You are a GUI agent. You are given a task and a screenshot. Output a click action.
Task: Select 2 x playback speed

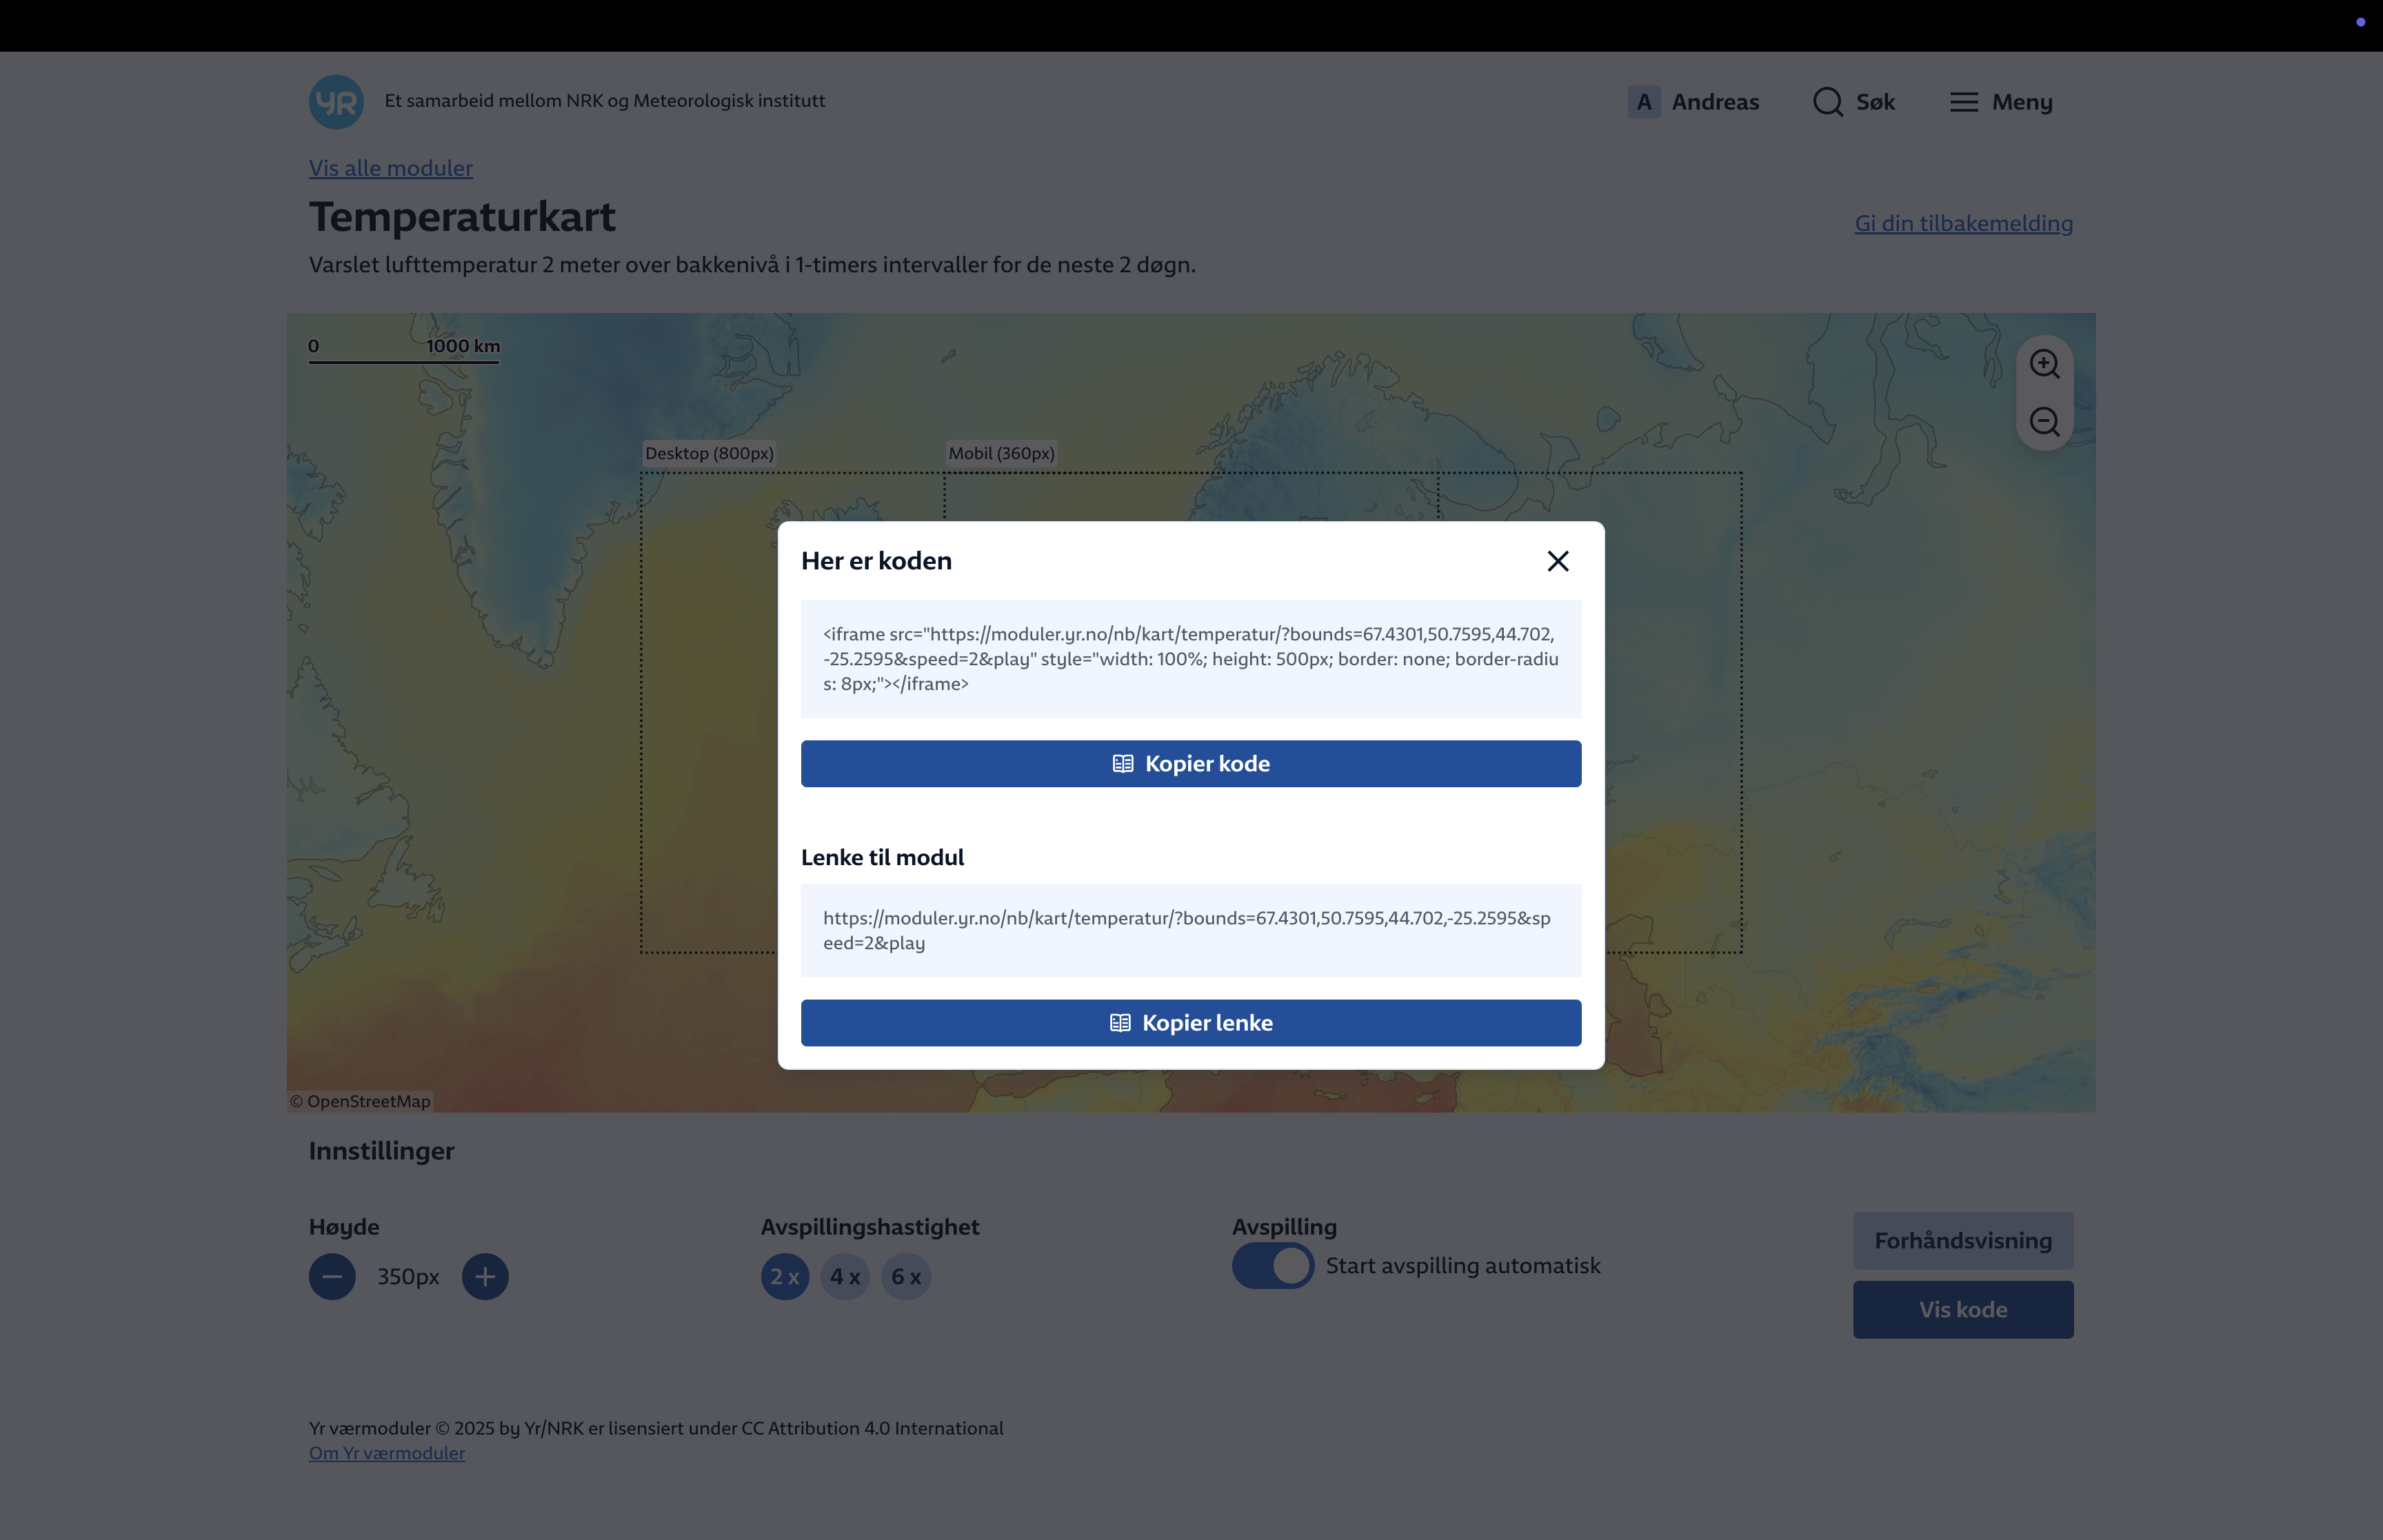click(x=785, y=1277)
